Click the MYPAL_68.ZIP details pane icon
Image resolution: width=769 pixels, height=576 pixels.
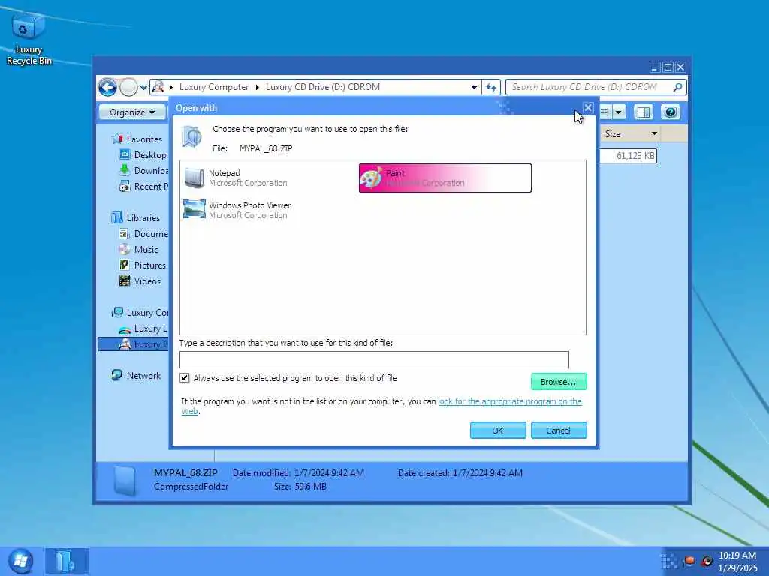125,481
